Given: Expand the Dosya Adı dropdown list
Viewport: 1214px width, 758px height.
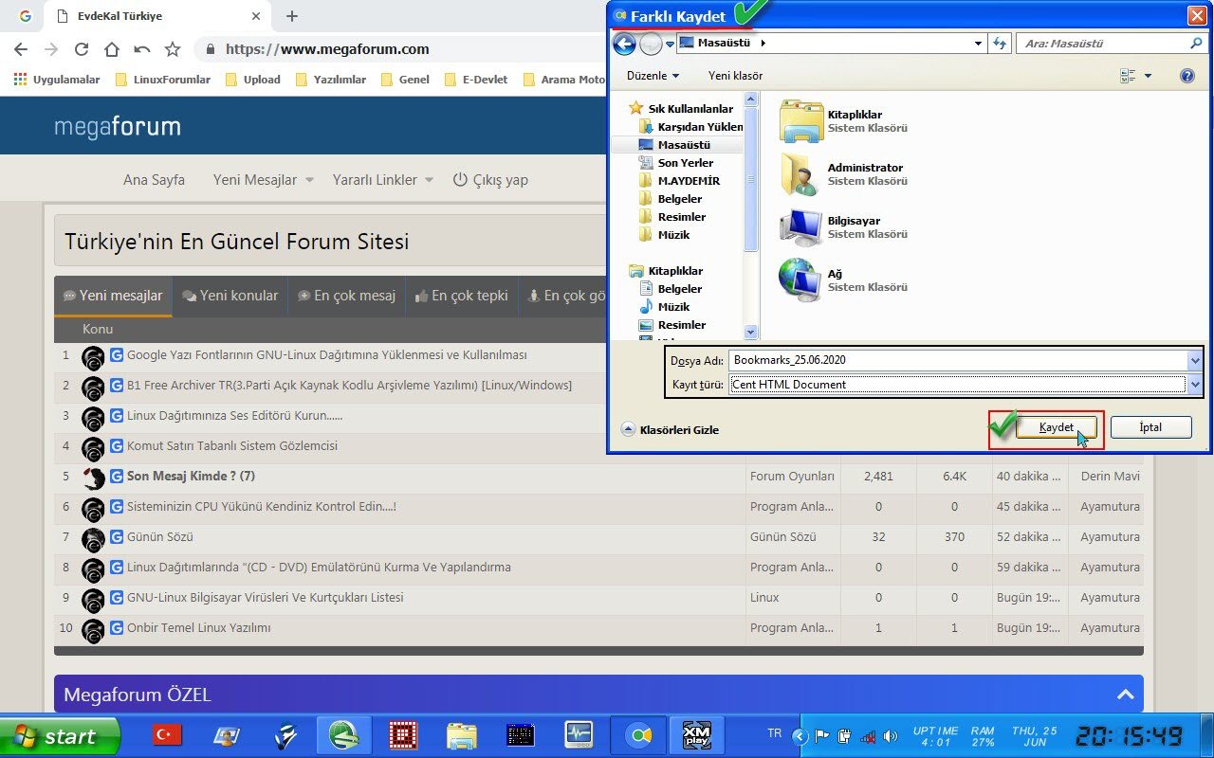Looking at the screenshot, I should pos(1195,360).
